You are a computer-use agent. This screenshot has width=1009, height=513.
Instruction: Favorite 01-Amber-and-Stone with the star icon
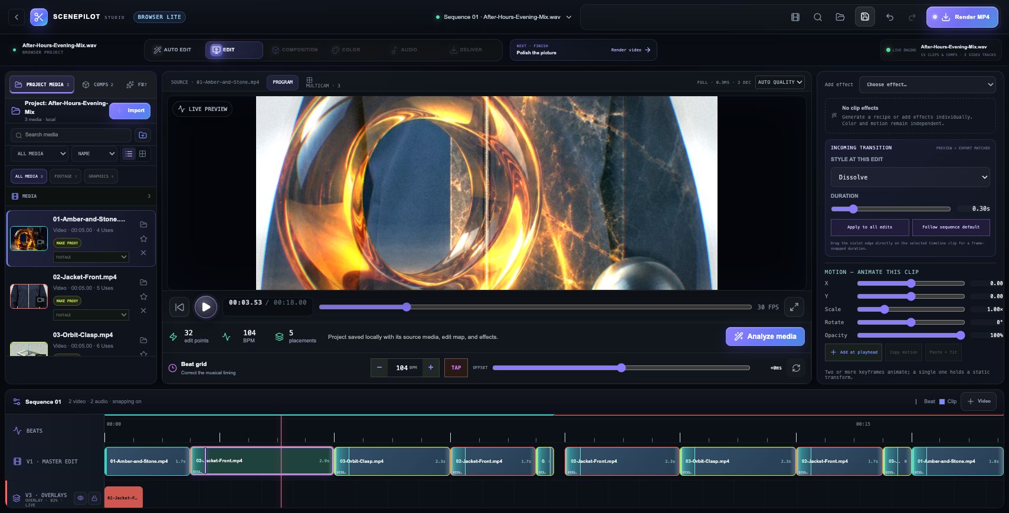click(x=143, y=238)
